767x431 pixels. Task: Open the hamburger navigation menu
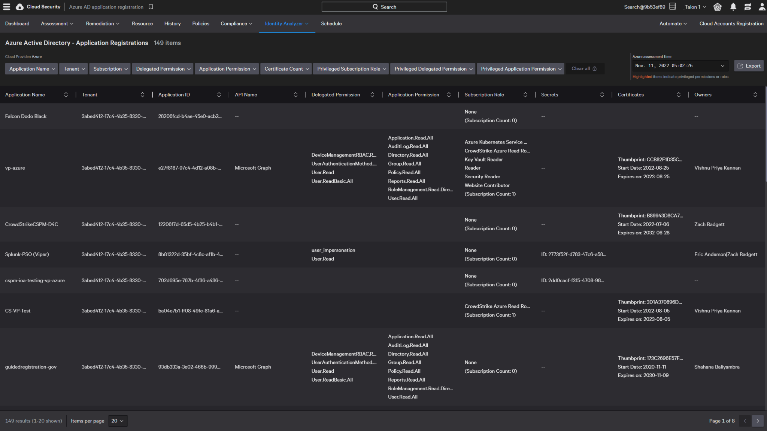(6, 6)
